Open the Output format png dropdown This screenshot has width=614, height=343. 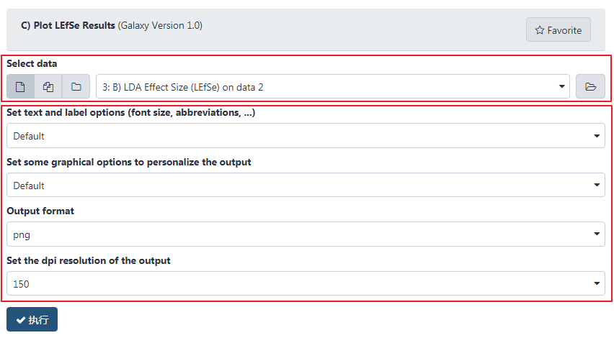click(306, 234)
